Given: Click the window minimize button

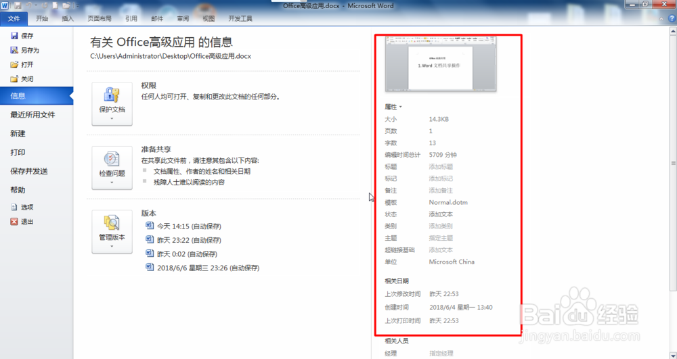Looking at the screenshot, I should [632, 4].
